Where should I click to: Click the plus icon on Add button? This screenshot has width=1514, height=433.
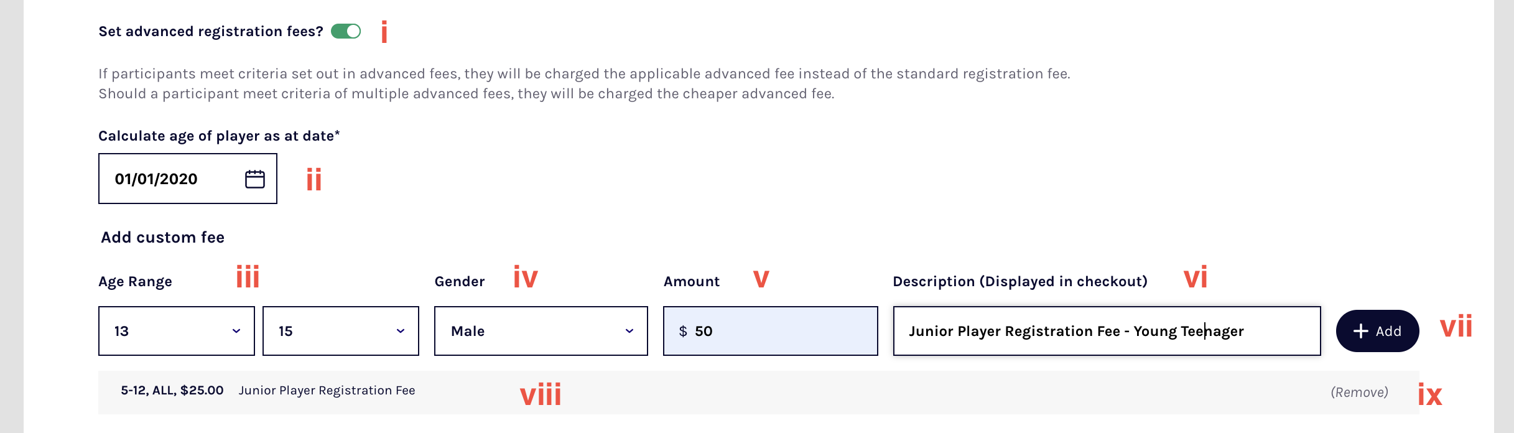pyautogui.click(x=1361, y=331)
